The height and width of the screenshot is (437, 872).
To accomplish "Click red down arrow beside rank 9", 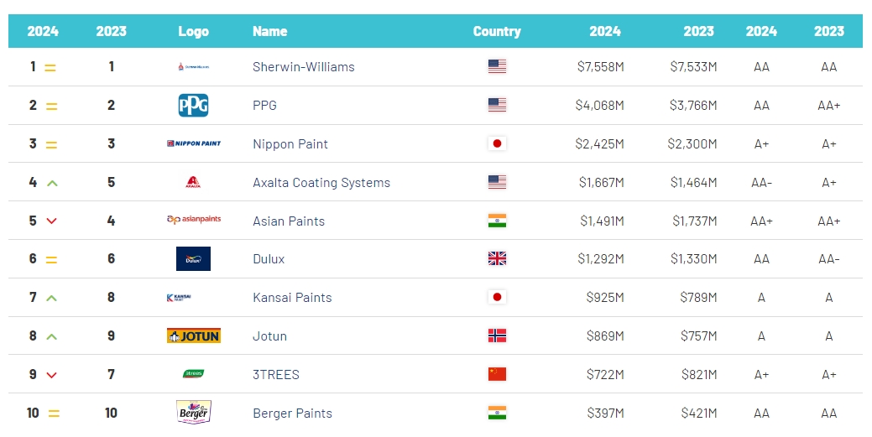I will [52, 375].
